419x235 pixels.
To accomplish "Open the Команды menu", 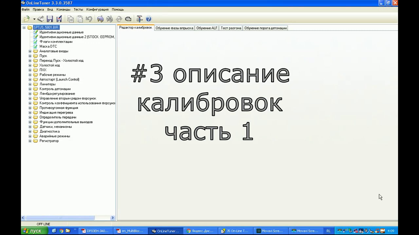I will 63,9.
